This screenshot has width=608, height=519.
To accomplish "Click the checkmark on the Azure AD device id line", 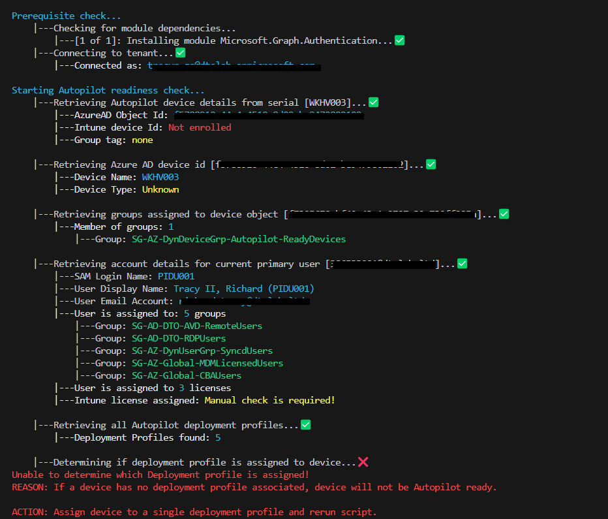I will [431, 165].
